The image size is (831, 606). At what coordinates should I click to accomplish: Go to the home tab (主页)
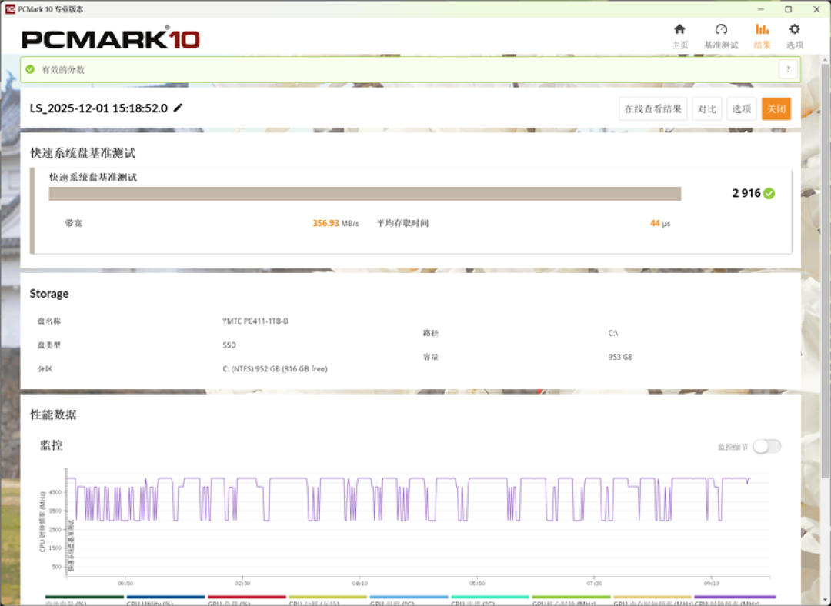point(679,36)
